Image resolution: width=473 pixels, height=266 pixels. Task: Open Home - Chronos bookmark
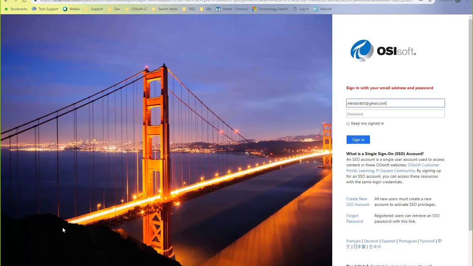click(232, 9)
